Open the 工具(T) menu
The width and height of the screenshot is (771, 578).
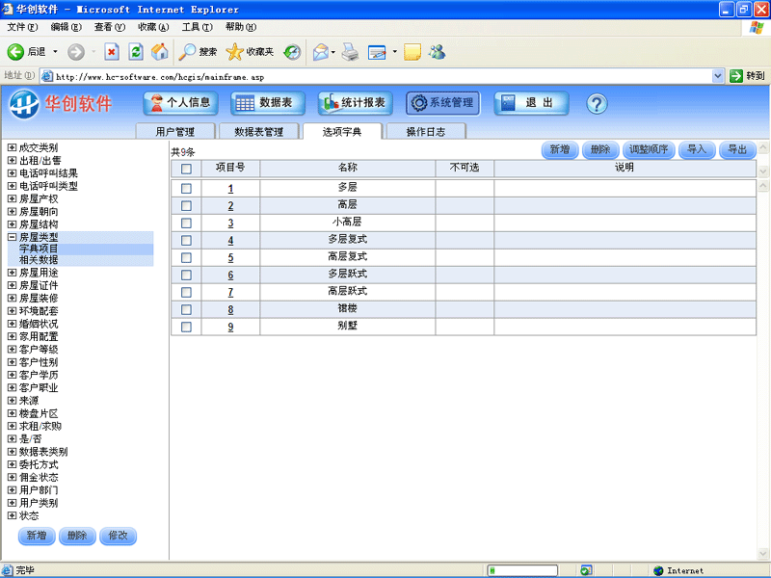click(198, 27)
